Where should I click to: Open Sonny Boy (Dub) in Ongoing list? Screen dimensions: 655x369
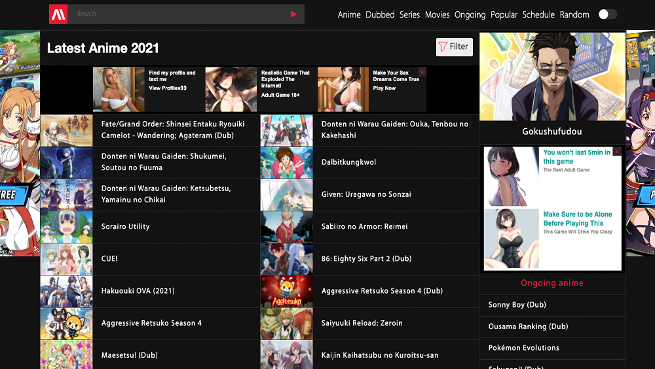[x=517, y=305]
